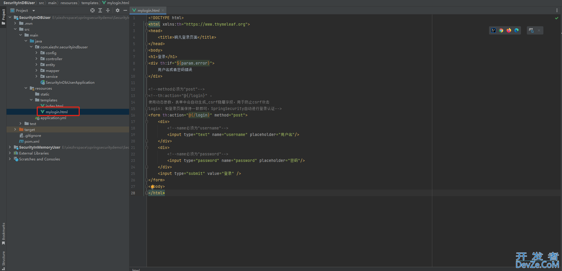This screenshot has width=562, height=271.
Task: Collapse the java folder
Action: click(26, 41)
